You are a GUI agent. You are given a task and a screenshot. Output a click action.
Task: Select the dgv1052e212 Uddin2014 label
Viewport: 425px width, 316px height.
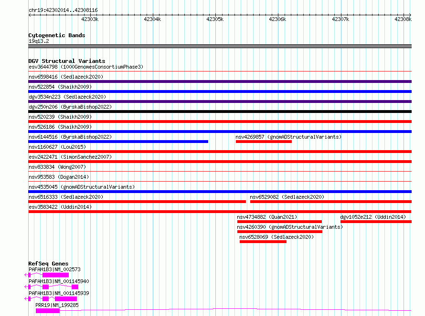(x=373, y=217)
